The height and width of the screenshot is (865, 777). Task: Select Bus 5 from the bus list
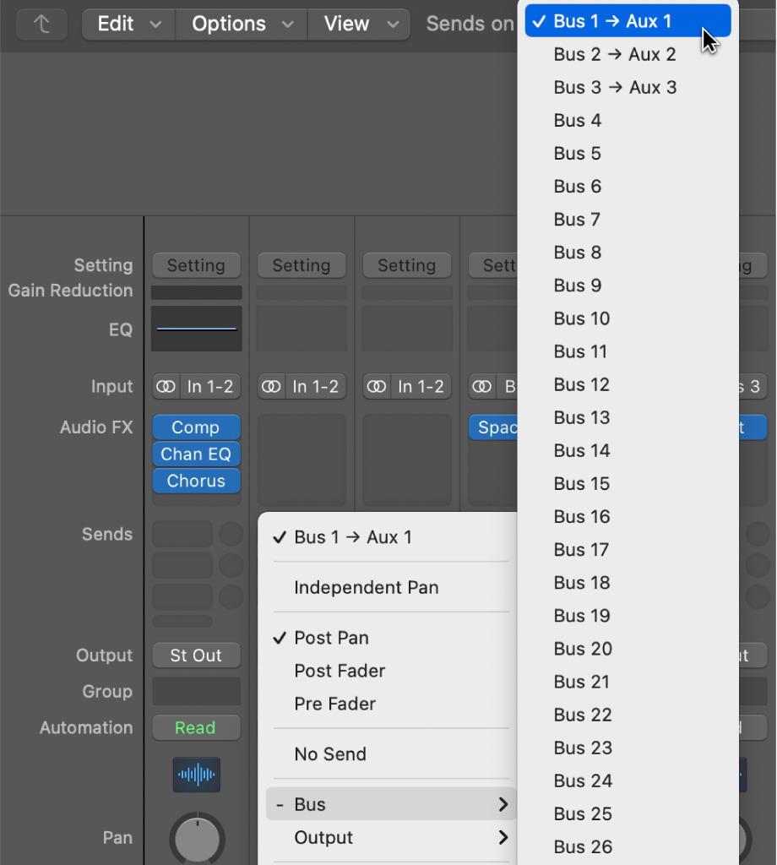tap(628, 154)
